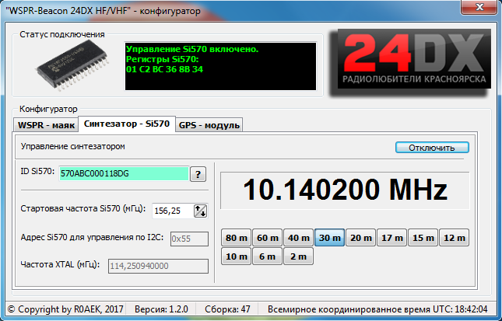Click the ID Si570 field 570ABC000118DG

[x=125, y=173]
